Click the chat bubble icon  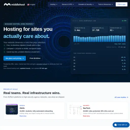point(116,125)
